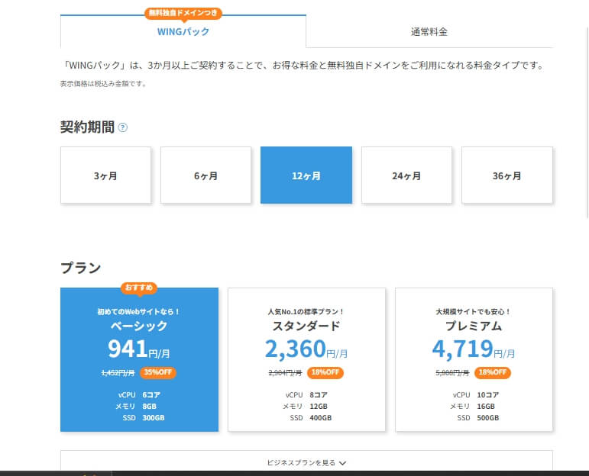Click the おすすめ badge on ベーシック
Image resolution: width=589 pixels, height=476 pixels.
[x=139, y=288]
